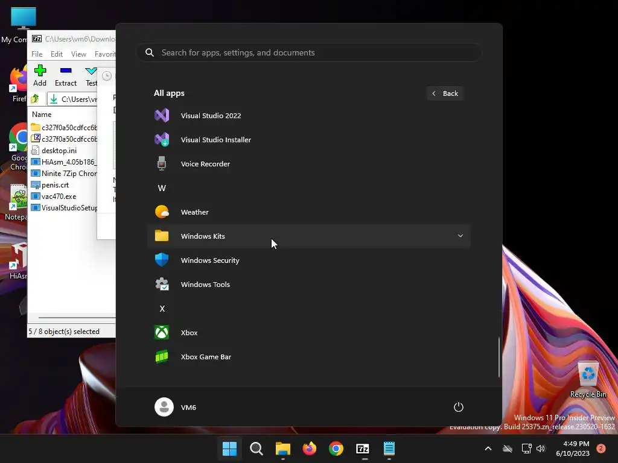Select the My Computer desktop icon
618x463 pixels.
coord(14,25)
